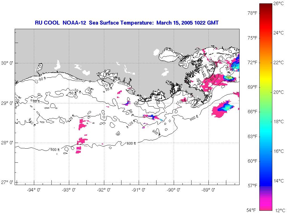Click the '75°F' colorbar label
The image size is (287, 215).
pyautogui.click(x=253, y=38)
